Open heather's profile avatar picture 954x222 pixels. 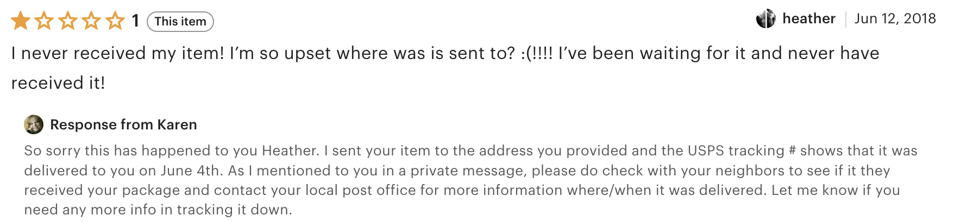(766, 19)
